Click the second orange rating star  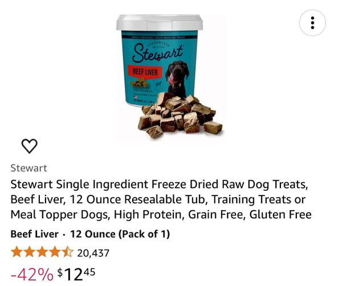coord(29,252)
